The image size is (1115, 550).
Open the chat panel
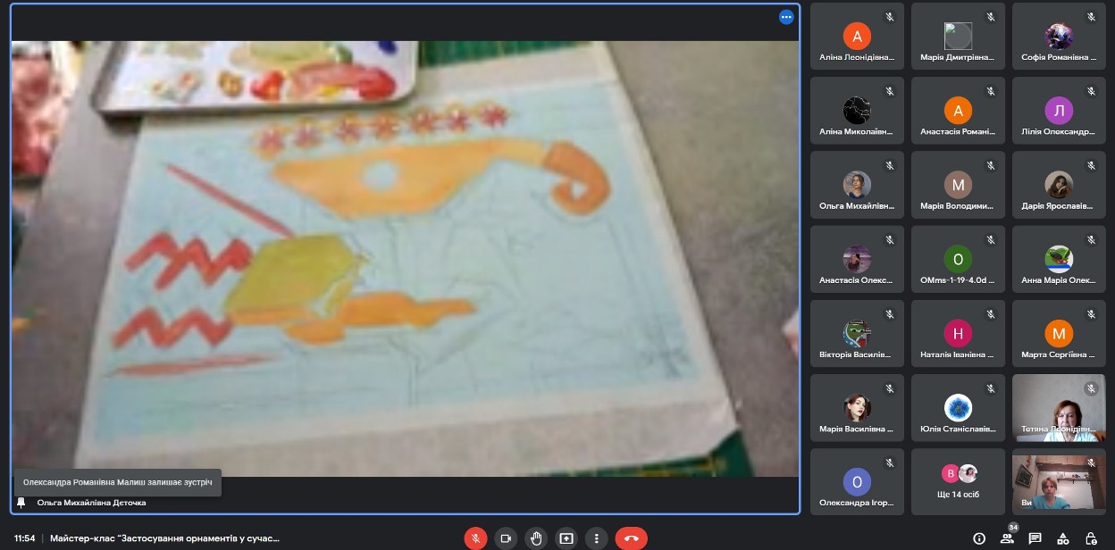(x=1035, y=538)
